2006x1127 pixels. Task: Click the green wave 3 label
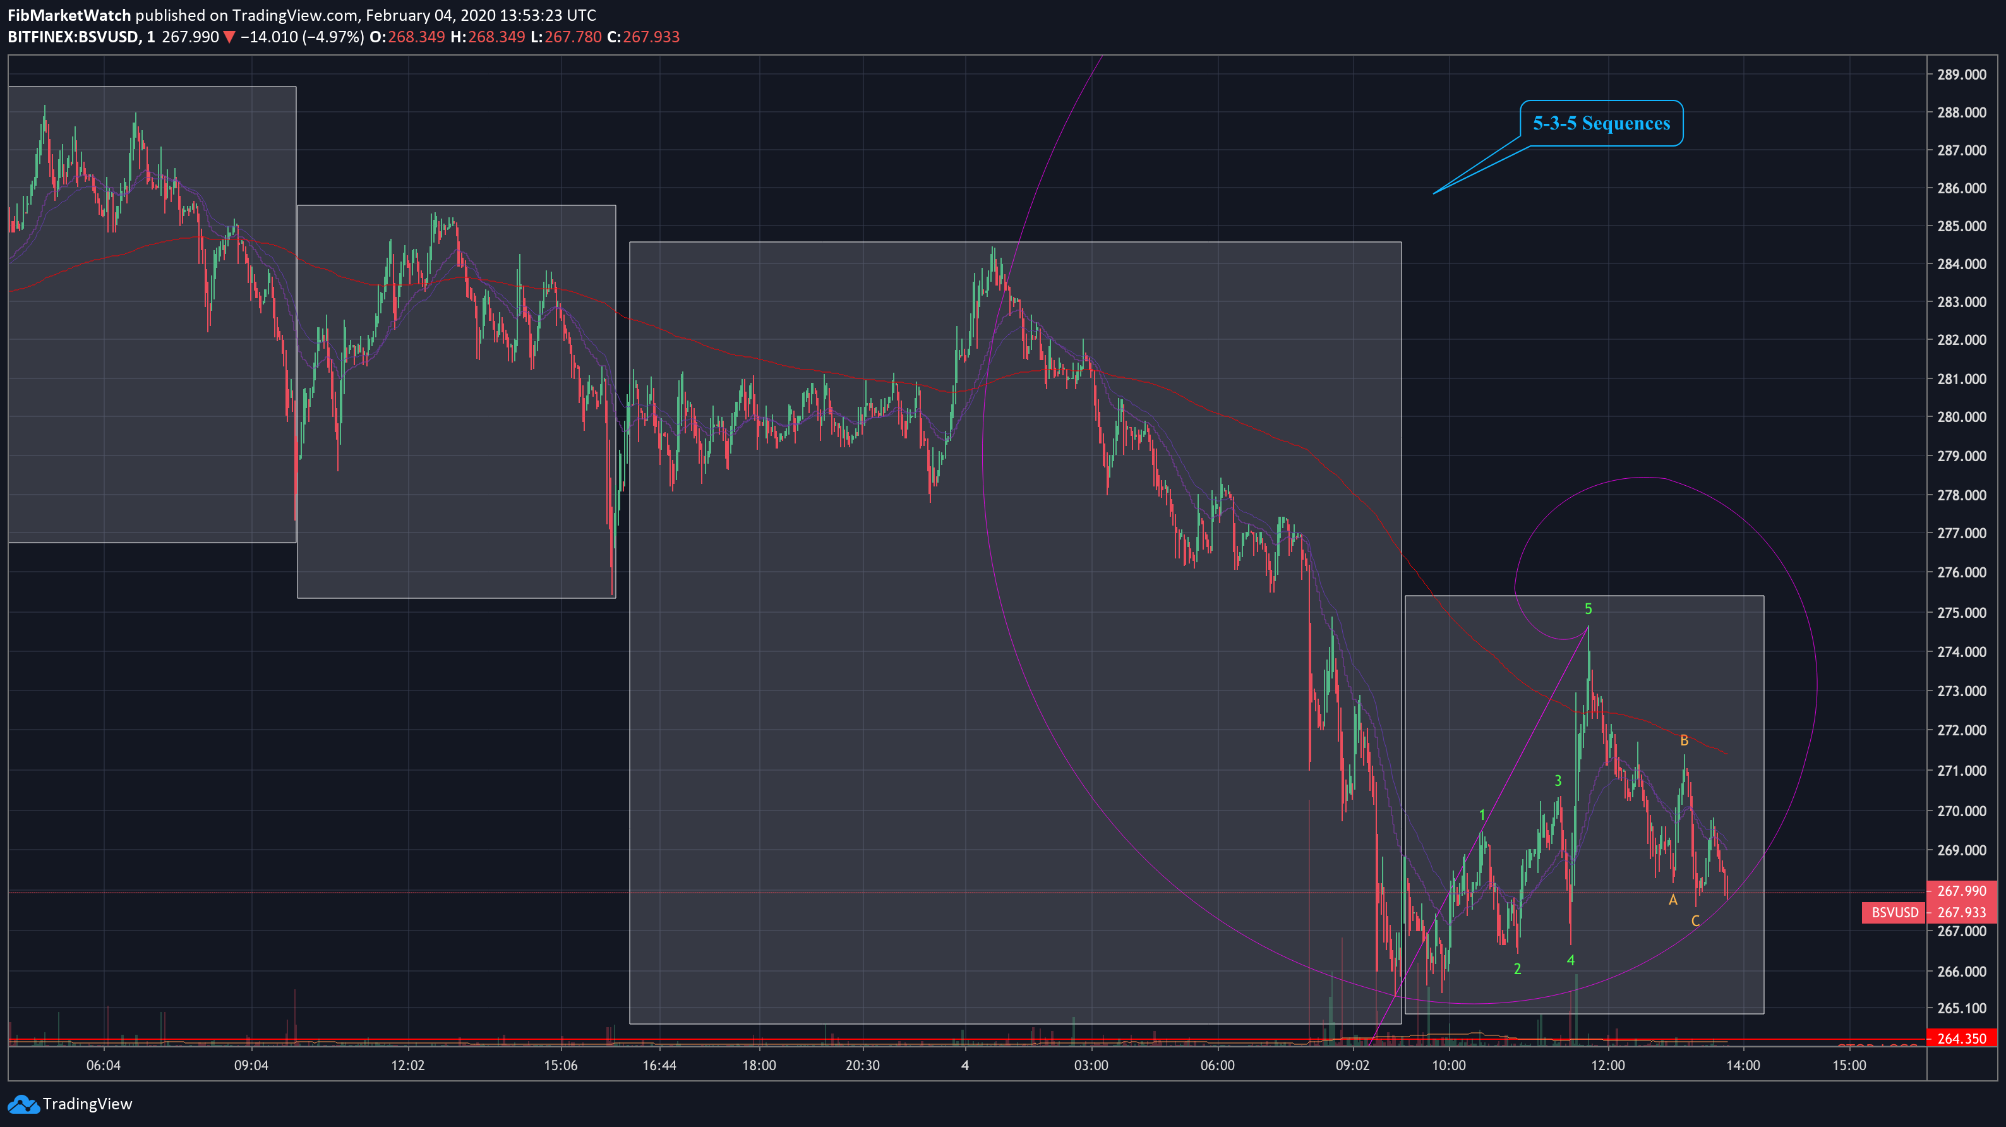(1558, 780)
